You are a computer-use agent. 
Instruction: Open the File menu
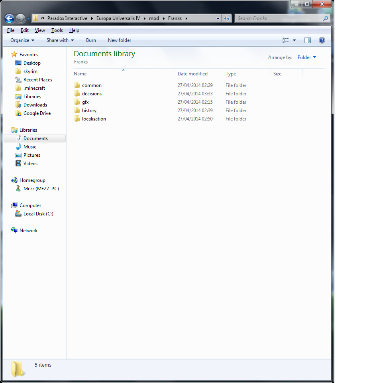(x=11, y=30)
